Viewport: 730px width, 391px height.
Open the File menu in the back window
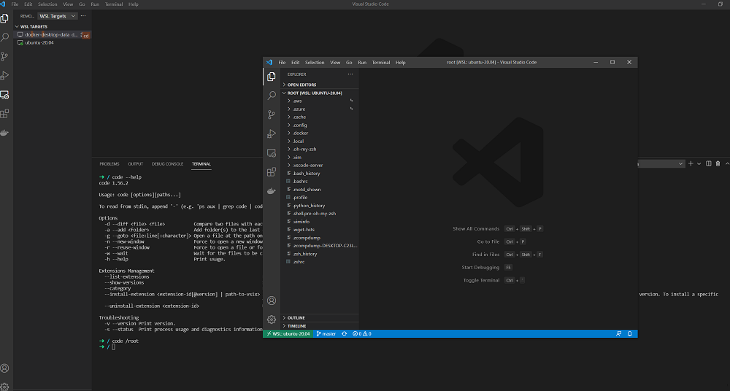(x=15, y=4)
